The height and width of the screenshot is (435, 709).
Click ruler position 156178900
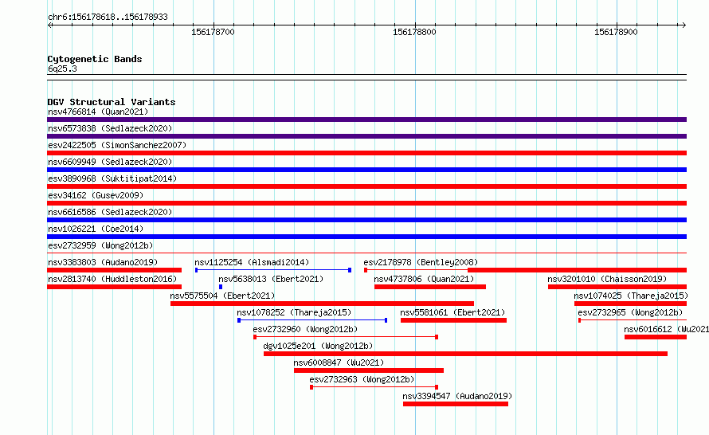coord(616,32)
